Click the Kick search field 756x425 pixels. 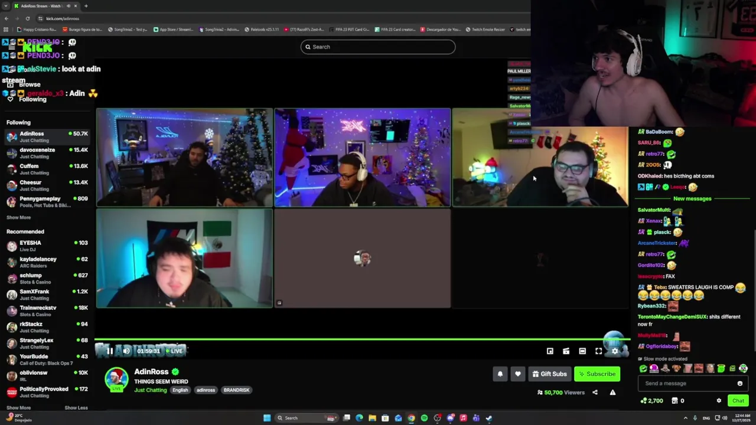point(378,47)
